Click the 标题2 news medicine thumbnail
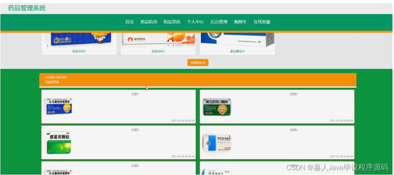This screenshot has height=175, width=394. 217,107
